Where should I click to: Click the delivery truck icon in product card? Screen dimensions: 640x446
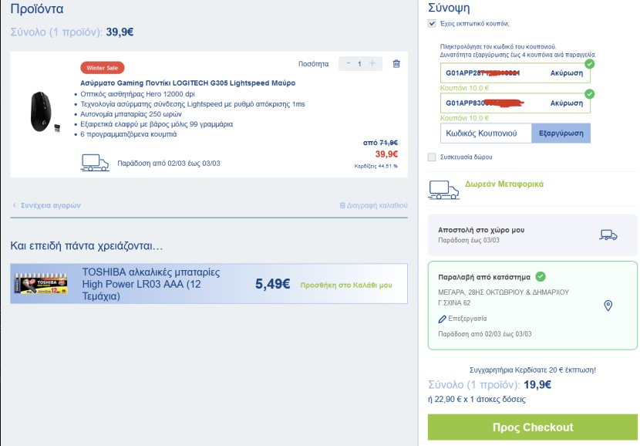pos(95,163)
